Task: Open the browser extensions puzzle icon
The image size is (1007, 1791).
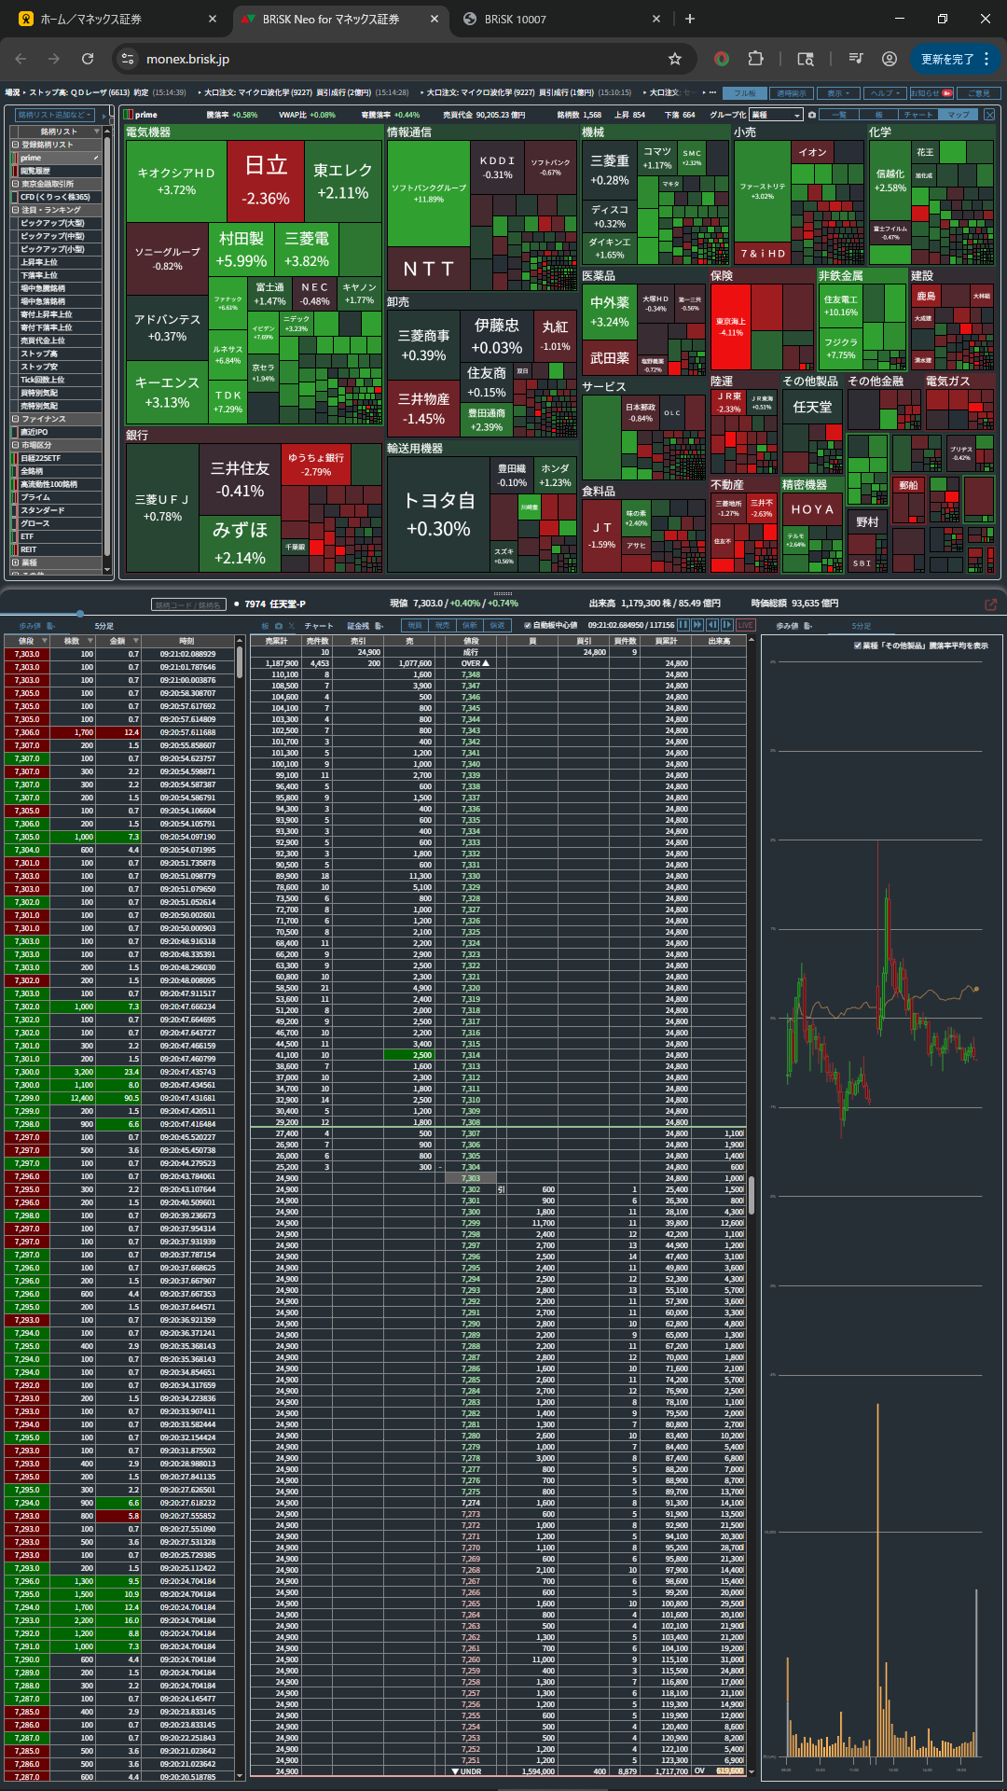Action: (x=755, y=59)
